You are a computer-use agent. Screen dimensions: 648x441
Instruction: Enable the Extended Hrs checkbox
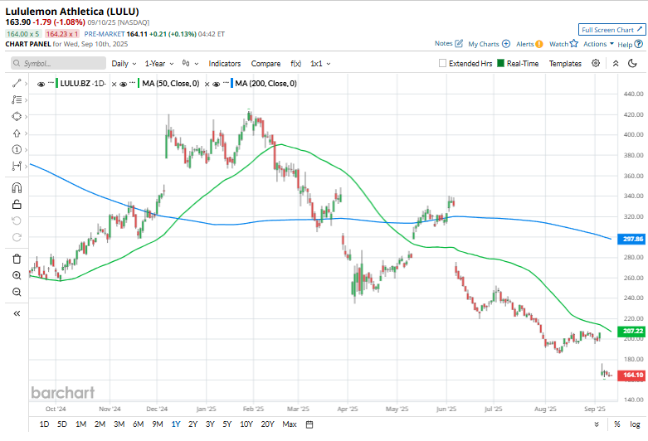pos(442,63)
